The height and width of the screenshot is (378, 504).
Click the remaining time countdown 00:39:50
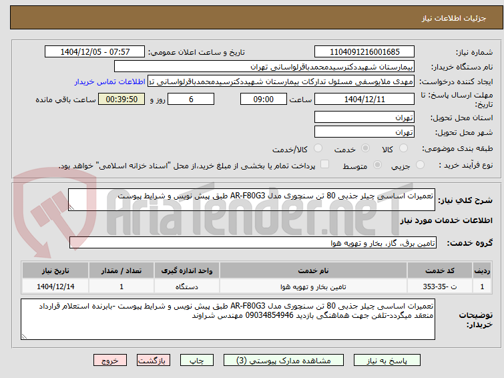tap(121, 99)
